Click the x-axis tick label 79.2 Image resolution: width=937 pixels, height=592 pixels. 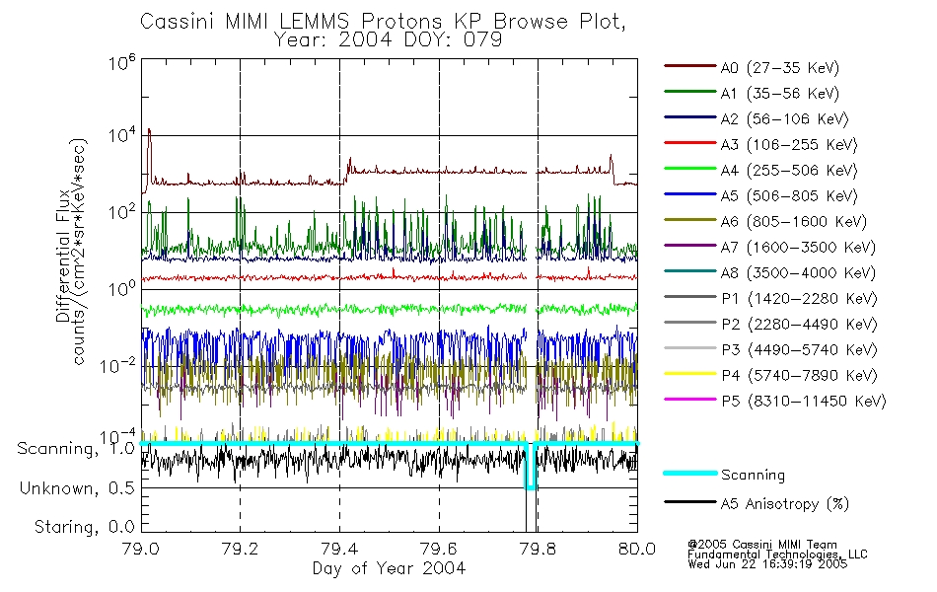click(241, 549)
